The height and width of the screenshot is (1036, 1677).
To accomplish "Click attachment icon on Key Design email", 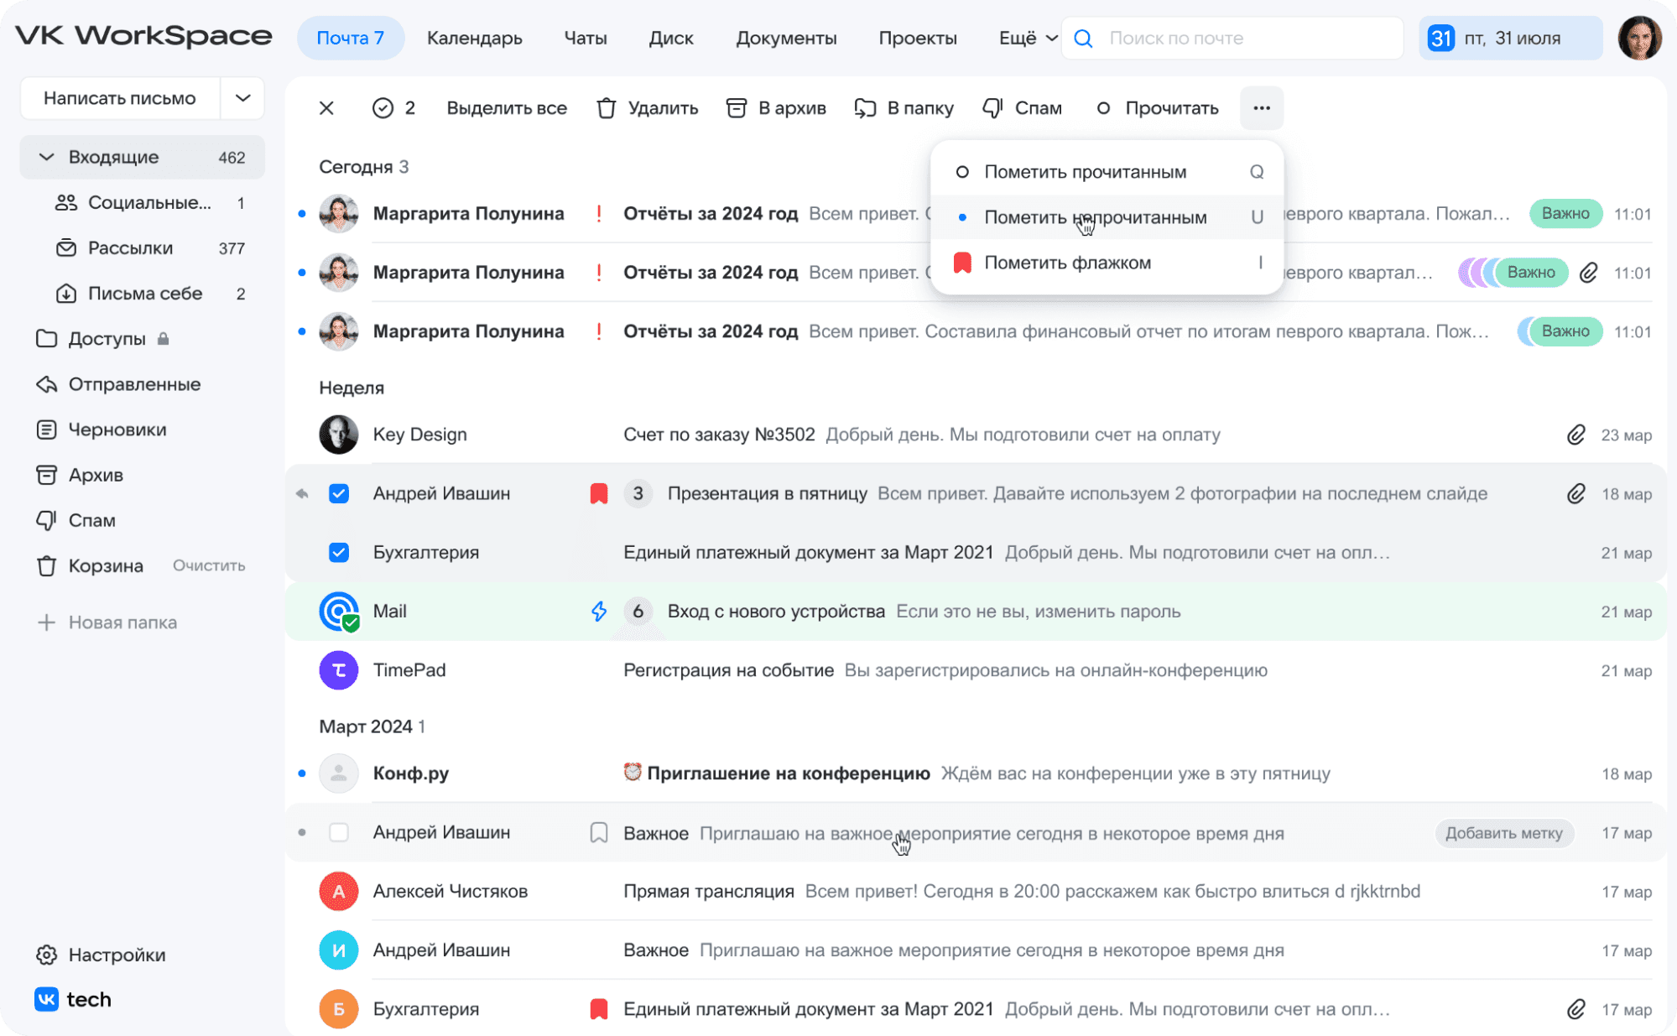I will (1576, 435).
